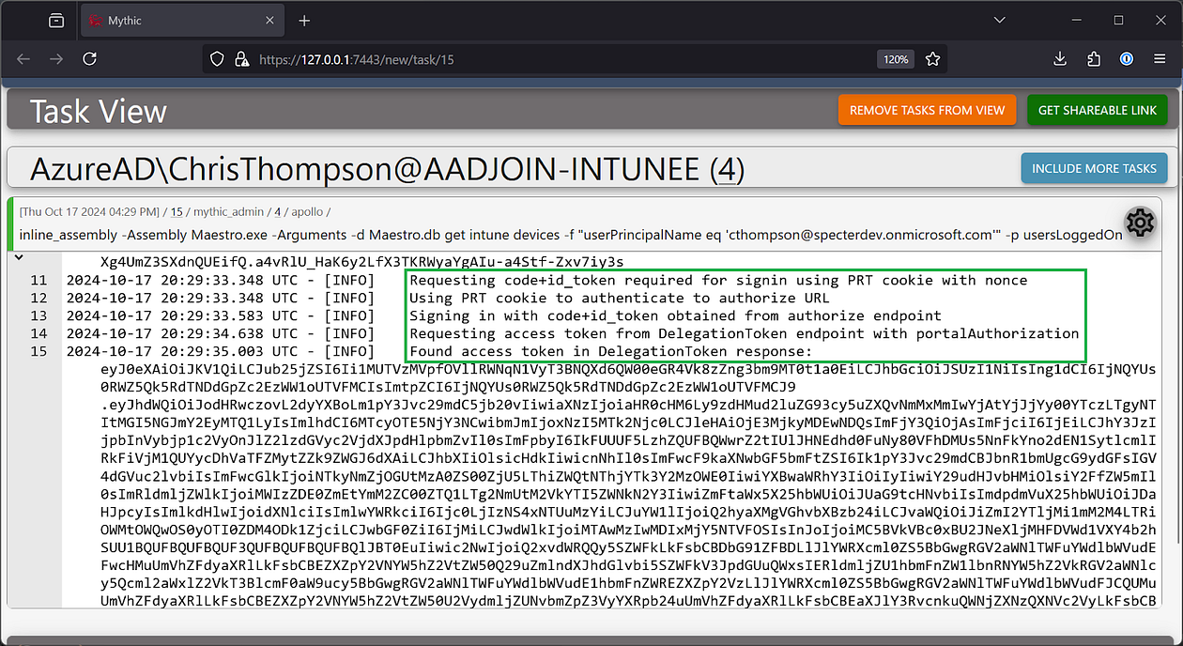Focus the address bar URL
1183x646 pixels.
(357, 59)
